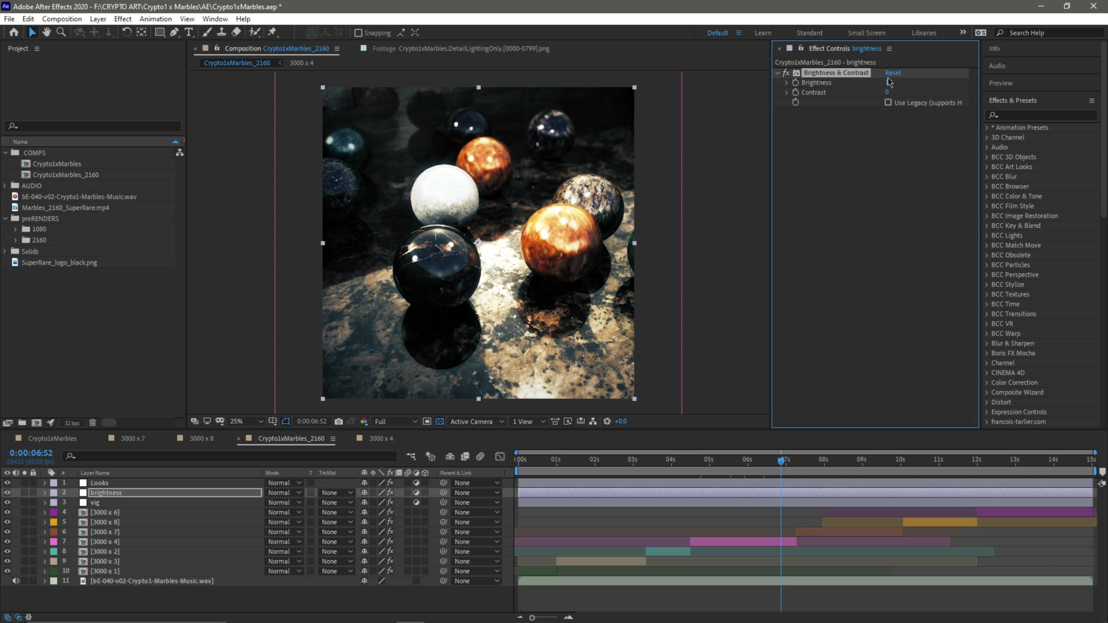Enable the Snapping checkbox
Viewport: 1108px width, 623px height.
pyautogui.click(x=358, y=33)
